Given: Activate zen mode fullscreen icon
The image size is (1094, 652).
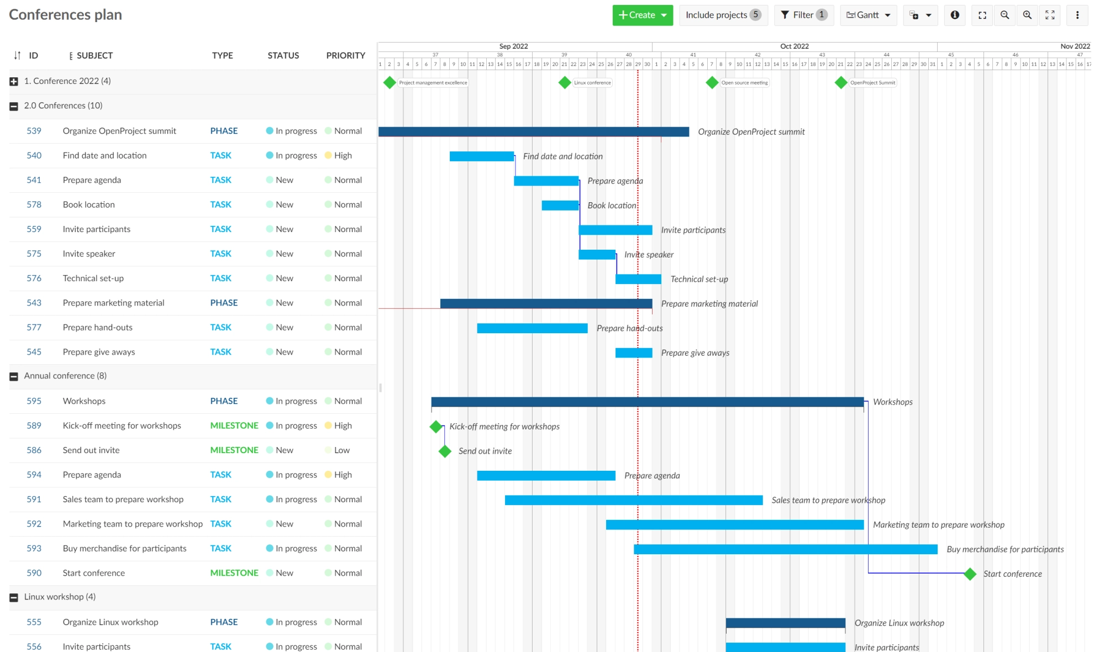Looking at the screenshot, I should pyautogui.click(x=982, y=15).
